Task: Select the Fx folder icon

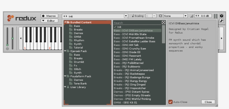Action: [x=71, y=65]
